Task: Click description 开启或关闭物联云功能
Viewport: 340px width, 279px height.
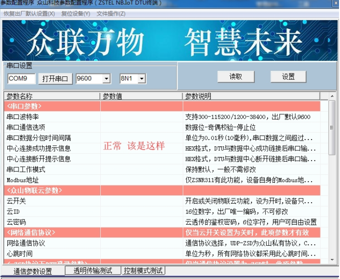Action: pyautogui.click(x=249, y=201)
